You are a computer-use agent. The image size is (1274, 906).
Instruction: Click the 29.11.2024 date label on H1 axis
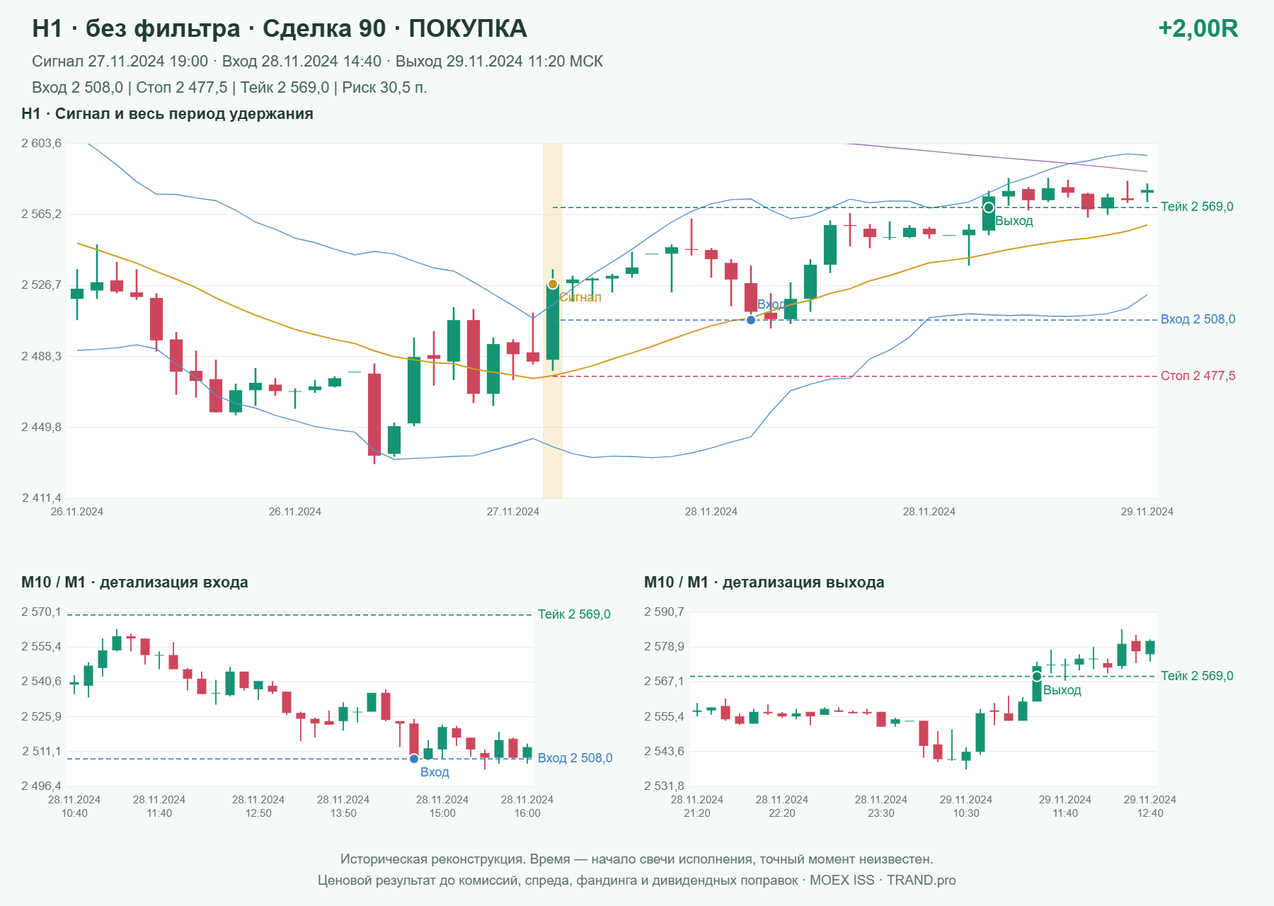1147,512
